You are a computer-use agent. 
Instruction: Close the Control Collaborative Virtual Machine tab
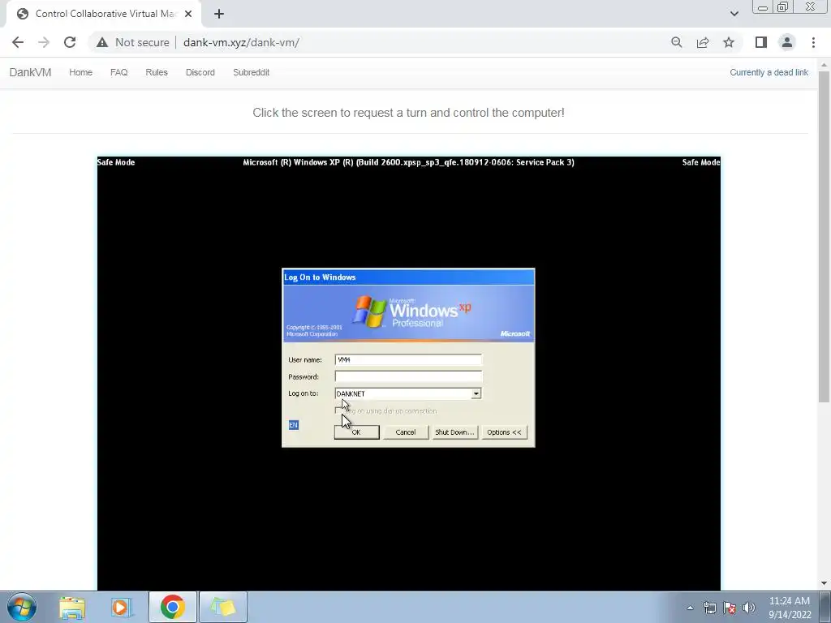(188, 14)
